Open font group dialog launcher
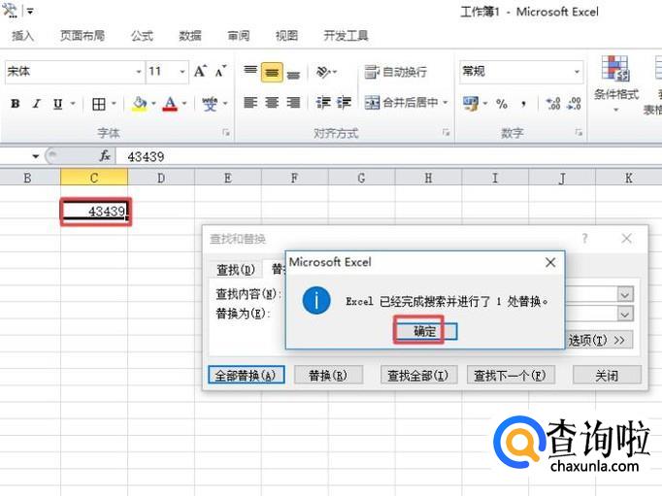This screenshot has height=496, width=662. point(226,133)
